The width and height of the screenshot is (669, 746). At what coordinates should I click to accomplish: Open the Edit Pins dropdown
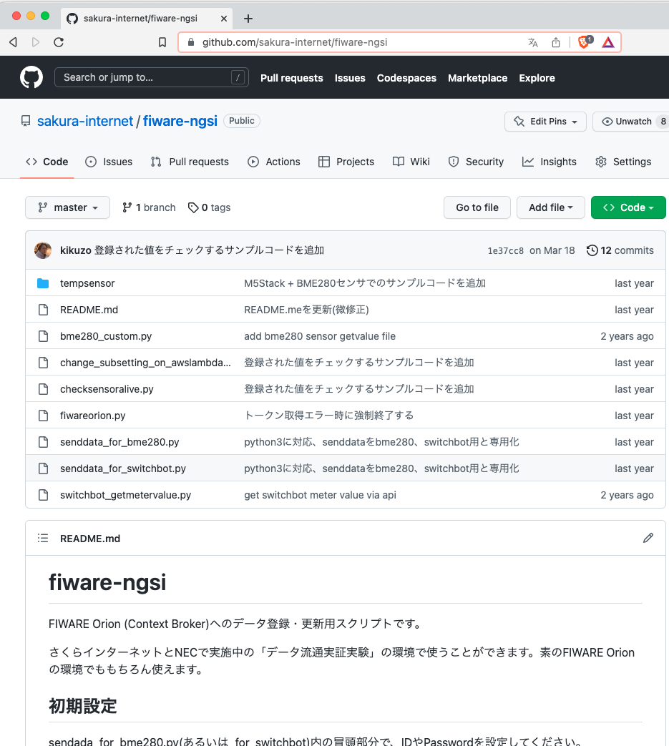point(545,122)
